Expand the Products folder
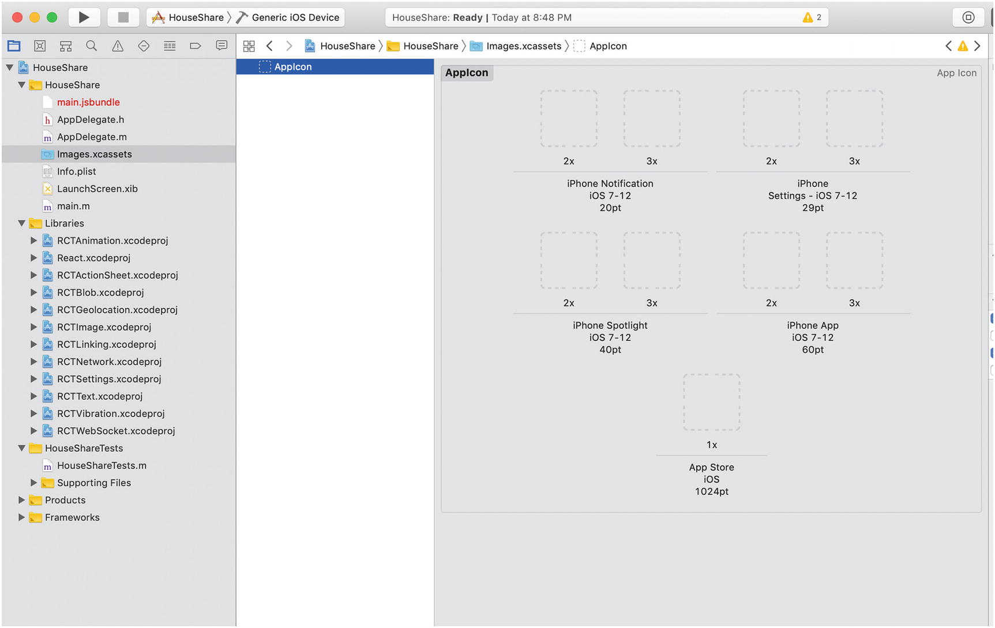The height and width of the screenshot is (628, 995). coord(22,500)
